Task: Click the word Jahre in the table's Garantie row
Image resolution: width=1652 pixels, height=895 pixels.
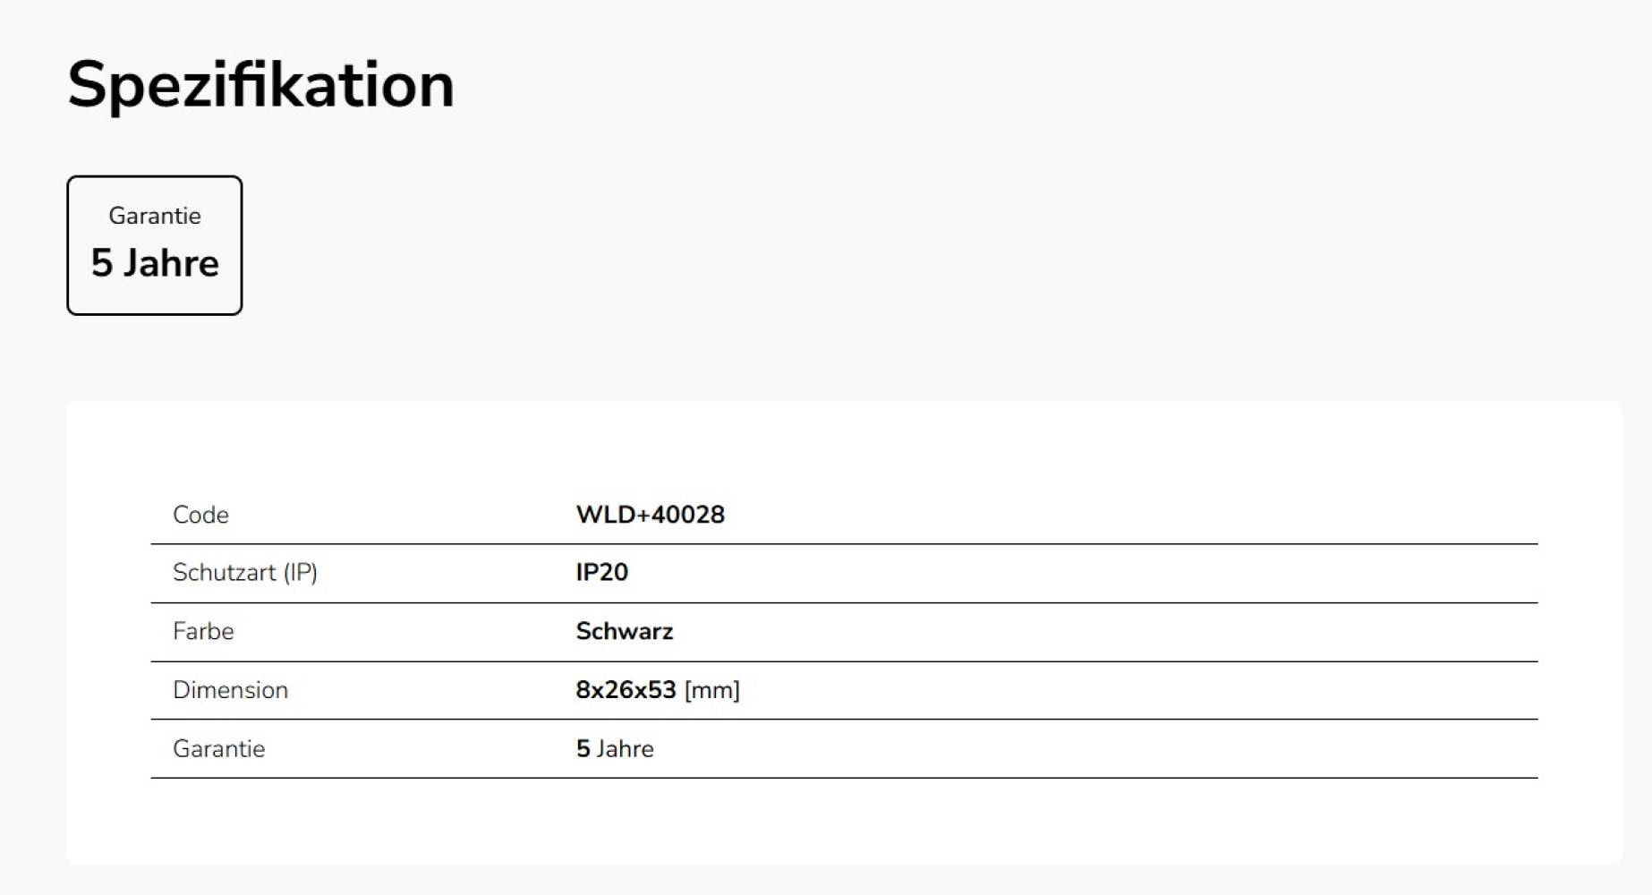Action: (626, 748)
